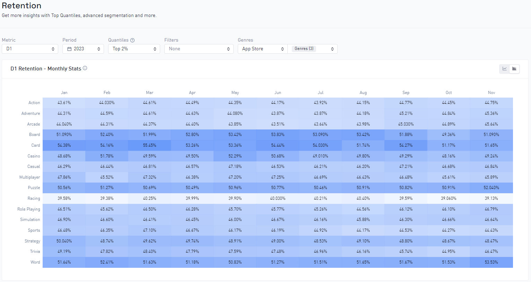Click the Board June cell 53.83%
This screenshot has height=282, width=531.
278,135
